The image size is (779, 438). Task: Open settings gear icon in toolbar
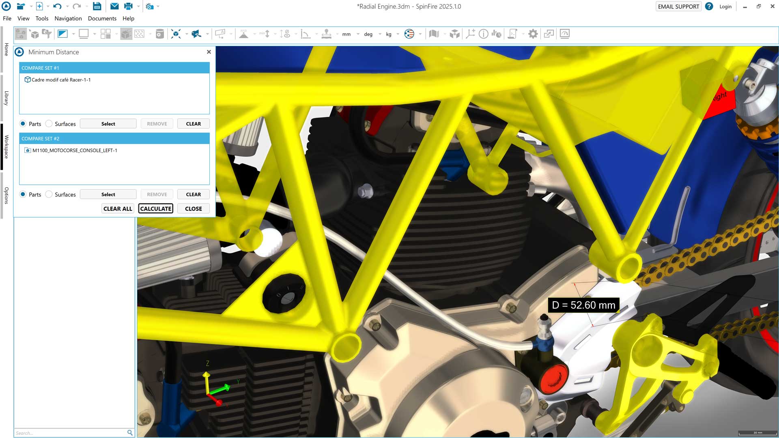tap(533, 34)
